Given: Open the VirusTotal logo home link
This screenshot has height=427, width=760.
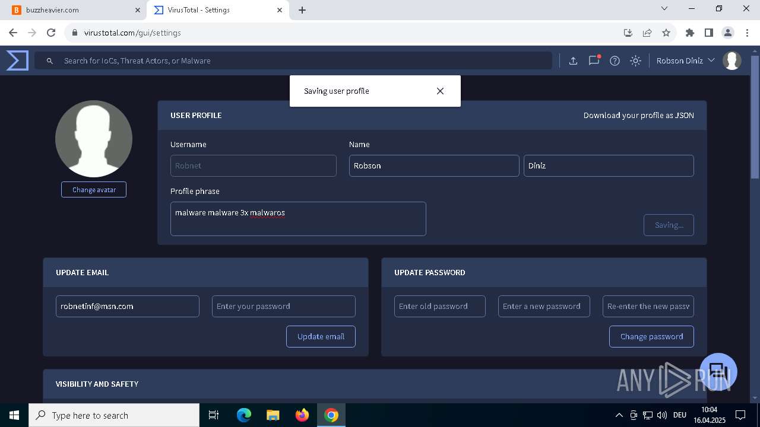Looking at the screenshot, I should pos(18,60).
